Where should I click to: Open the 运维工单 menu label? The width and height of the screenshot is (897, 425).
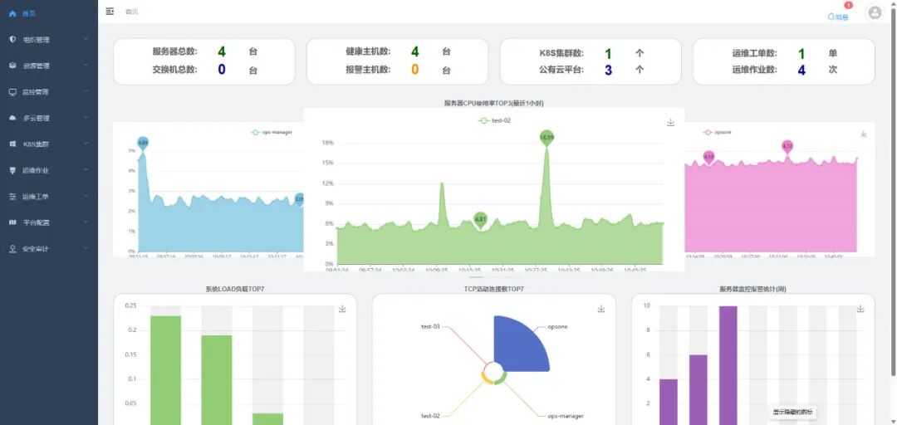[x=36, y=197]
